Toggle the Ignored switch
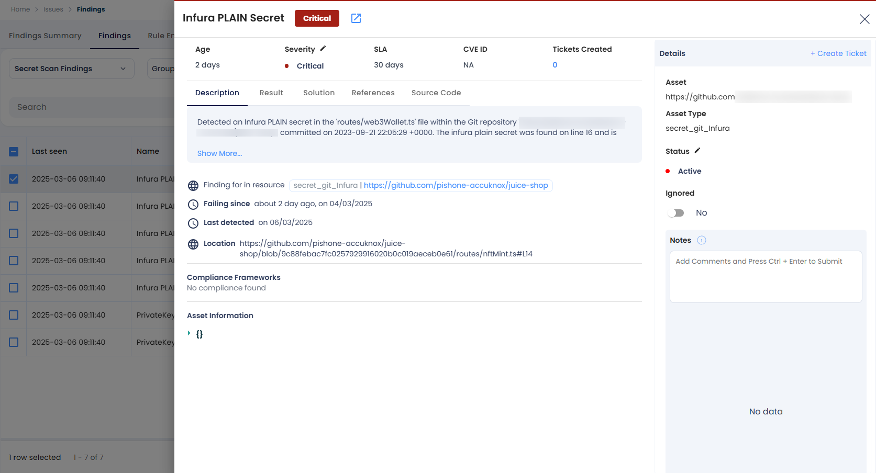This screenshot has height=473, width=876. (676, 213)
